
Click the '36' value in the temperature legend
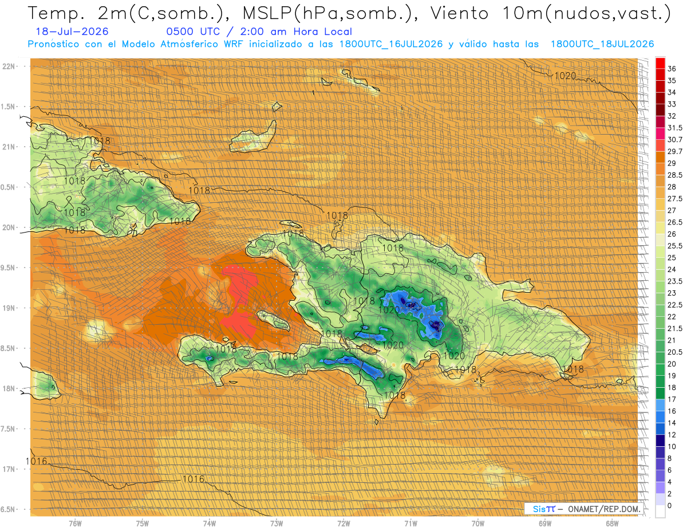coord(672,69)
